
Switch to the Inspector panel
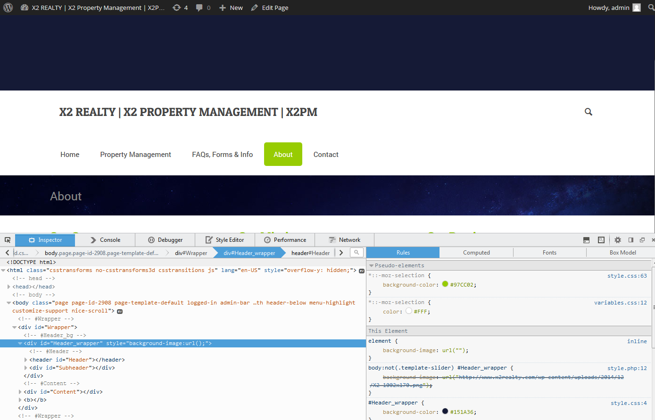click(45, 240)
